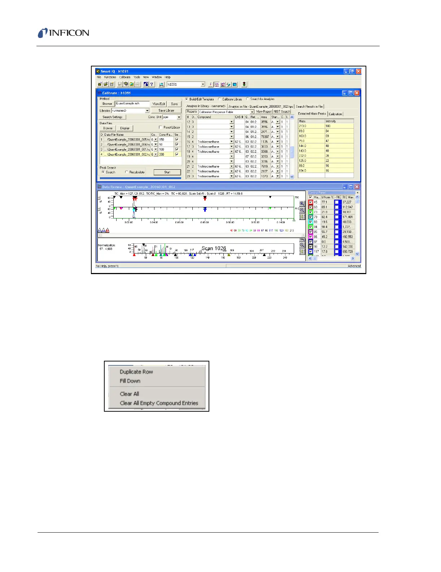Click RIC color swatch for mass 79
Image resolution: width=441 pixels, height=572 pixels.
(x=337, y=217)
